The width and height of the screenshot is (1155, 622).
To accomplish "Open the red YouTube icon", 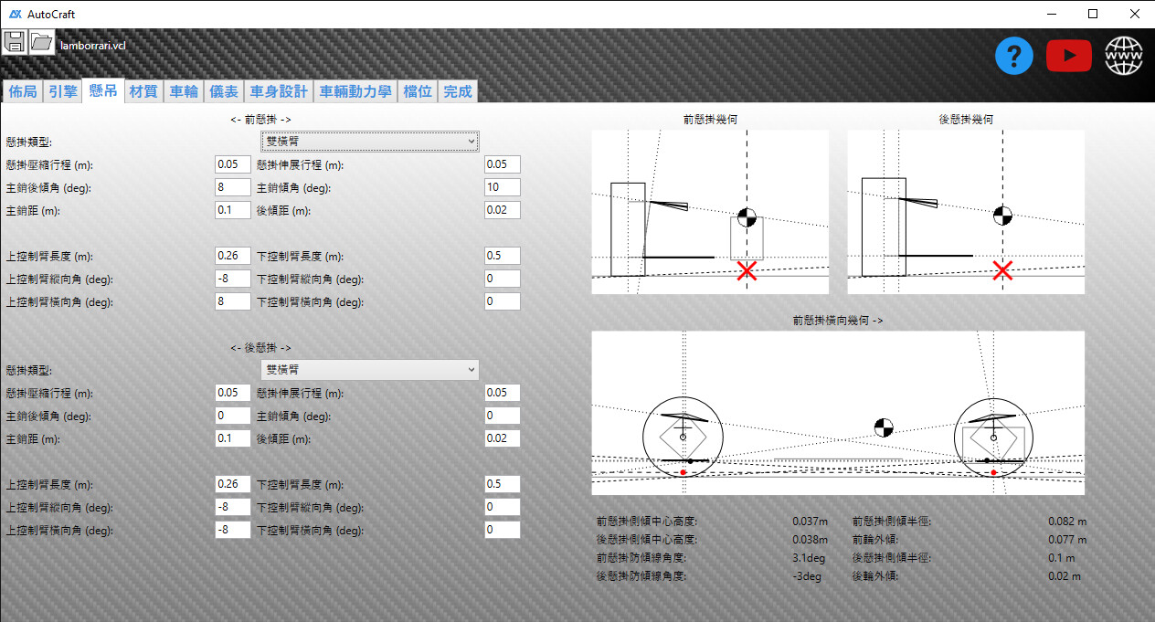I will pyautogui.click(x=1068, y=57).
